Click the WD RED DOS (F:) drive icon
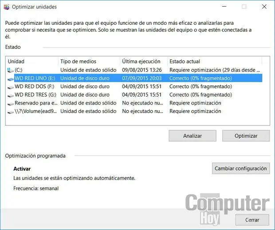The height and width of the screenshot is (230, 275). [x=11, y=87]
